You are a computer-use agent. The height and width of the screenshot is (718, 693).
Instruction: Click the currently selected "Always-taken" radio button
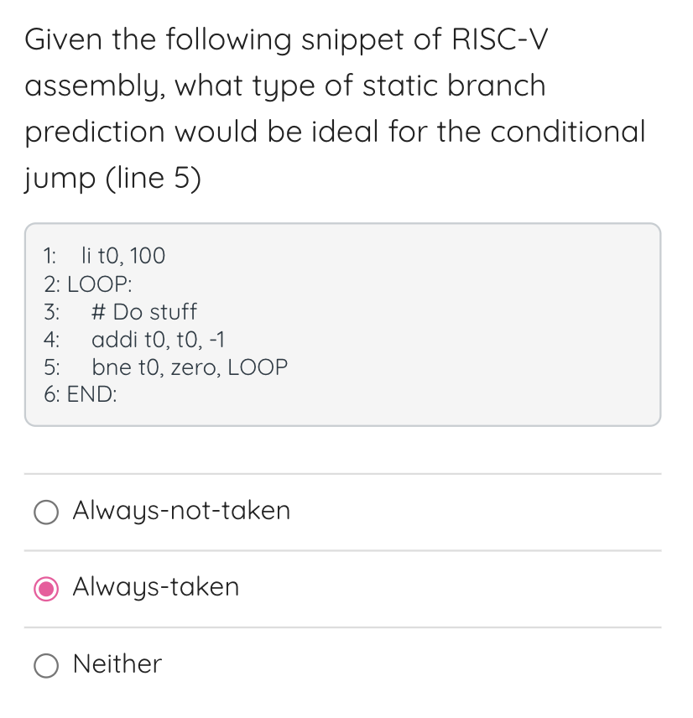(x=46, y=589)
